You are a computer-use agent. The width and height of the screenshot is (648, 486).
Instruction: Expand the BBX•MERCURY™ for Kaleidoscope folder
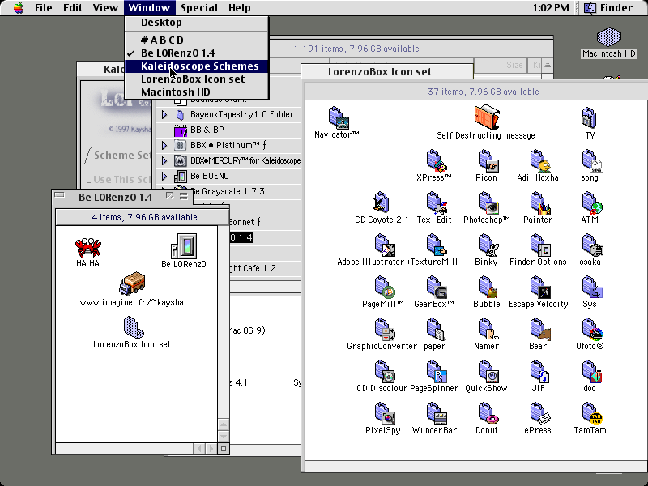(x=164, y=160)
